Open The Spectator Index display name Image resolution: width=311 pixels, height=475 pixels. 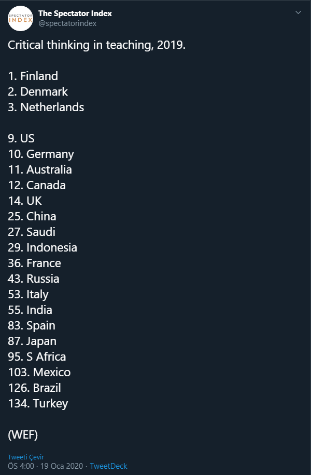point(75,14)
